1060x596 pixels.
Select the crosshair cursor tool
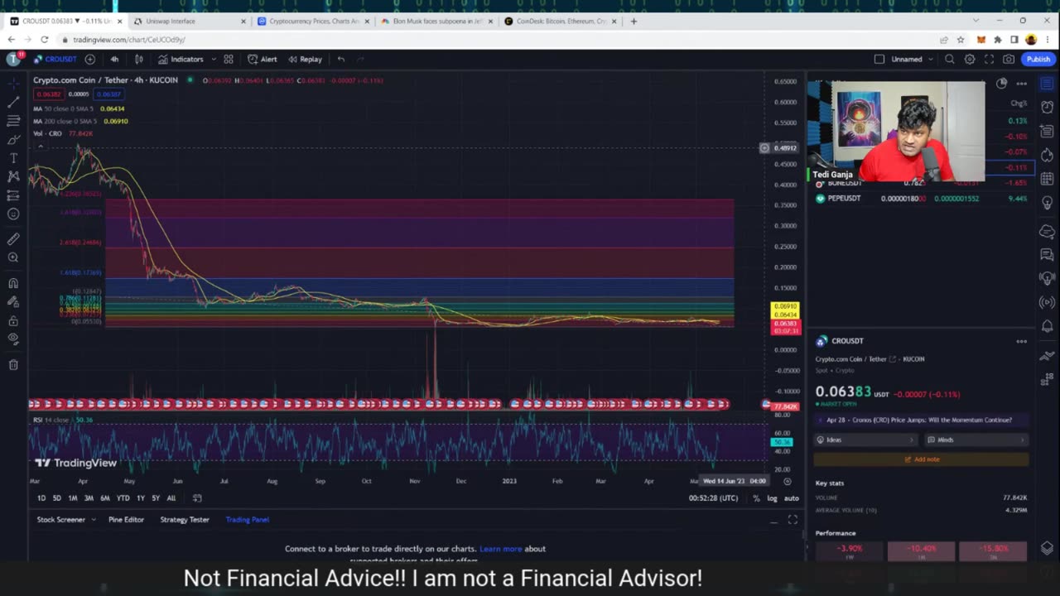pyautogui.click(x=13, y=84)
